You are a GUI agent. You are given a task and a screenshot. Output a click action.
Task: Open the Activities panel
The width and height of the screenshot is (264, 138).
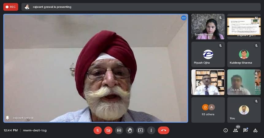pyautogui.click(x=255, y=130)
